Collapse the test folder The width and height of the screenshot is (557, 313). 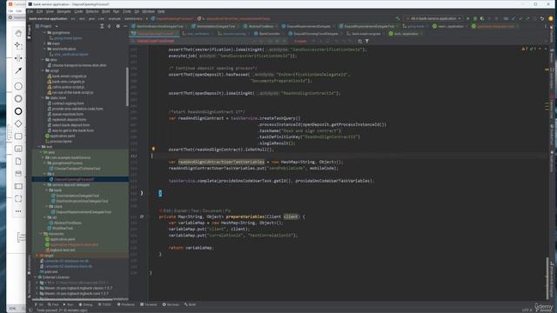tap(38, 147)
